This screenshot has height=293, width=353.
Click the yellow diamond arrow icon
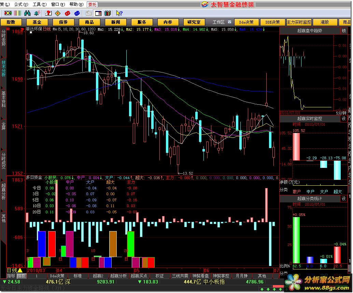pos(58,13)
